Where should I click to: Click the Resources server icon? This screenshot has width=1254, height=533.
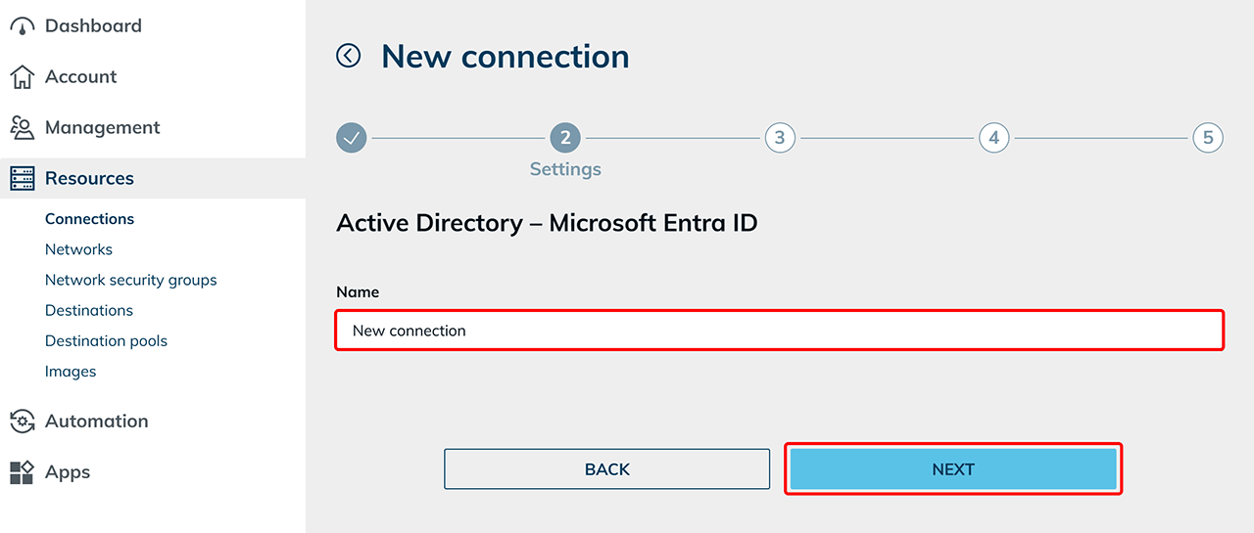pos(22,179)
